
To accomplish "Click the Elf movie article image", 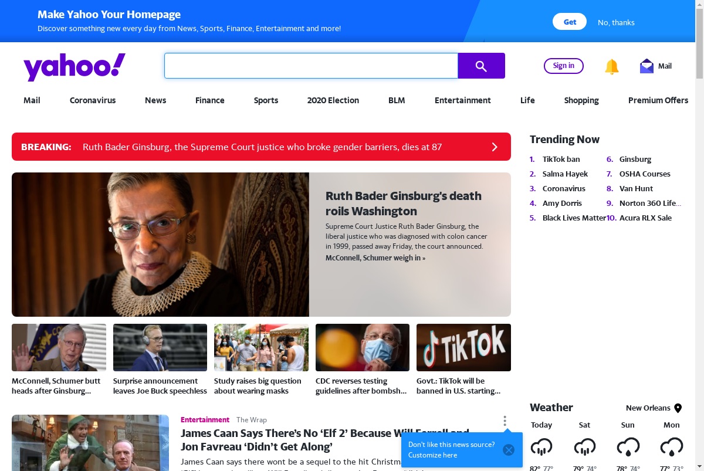I will pyautogui.click(x=90, y=443).
